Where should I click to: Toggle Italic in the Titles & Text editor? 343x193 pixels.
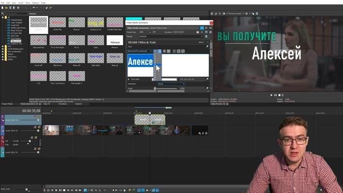[169, 51]
